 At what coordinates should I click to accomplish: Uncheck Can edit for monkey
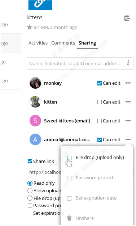pos(100,83)
